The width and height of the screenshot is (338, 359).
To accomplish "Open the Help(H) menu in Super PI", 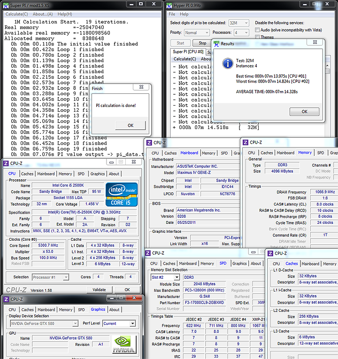I will coord(65,14).
